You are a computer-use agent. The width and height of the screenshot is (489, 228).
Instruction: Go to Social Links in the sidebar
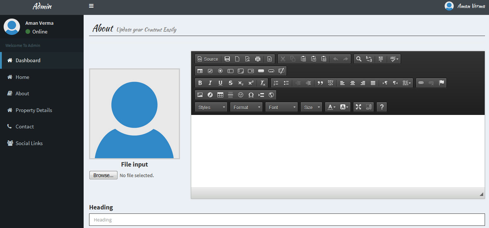(29, 143)
